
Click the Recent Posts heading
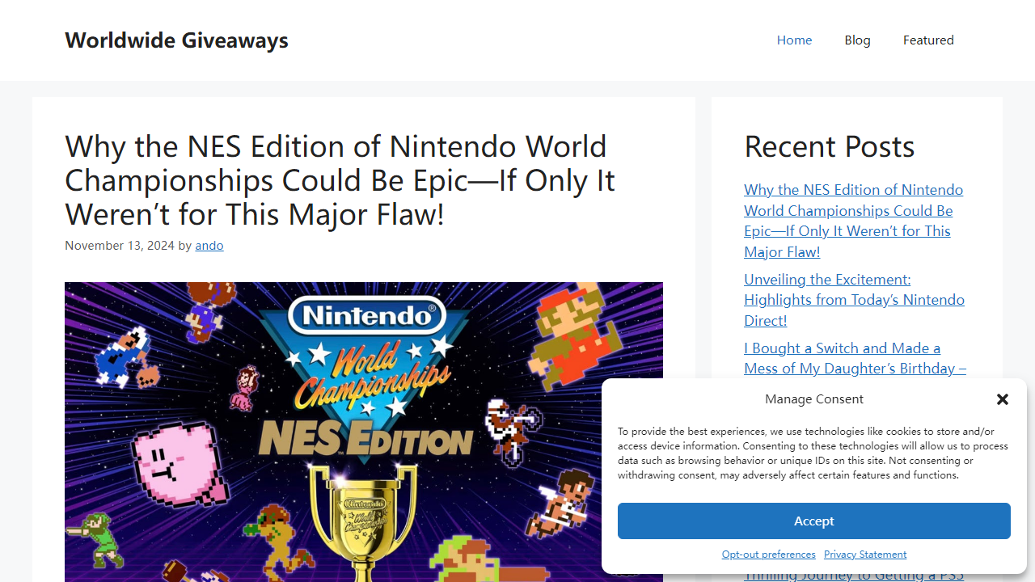click(829, 146)
